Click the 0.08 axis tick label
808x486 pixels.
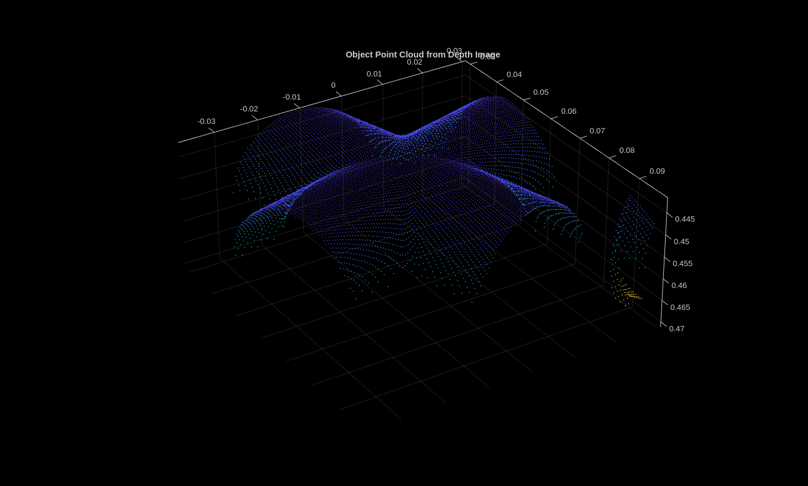627,151
